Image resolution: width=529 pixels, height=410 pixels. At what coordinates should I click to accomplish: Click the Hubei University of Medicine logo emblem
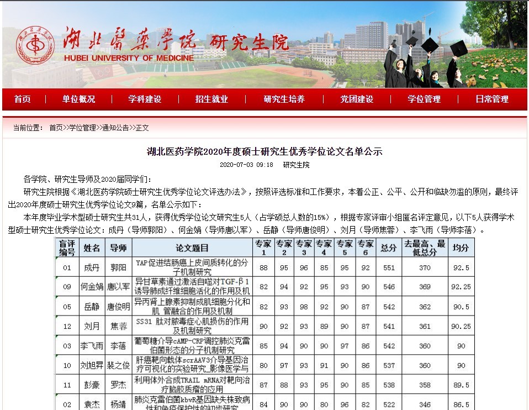click(35, 45)
